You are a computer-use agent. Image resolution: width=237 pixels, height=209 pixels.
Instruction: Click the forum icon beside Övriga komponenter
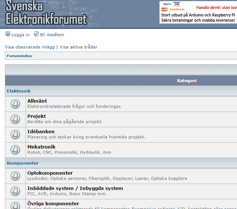pyautogui.click(x=15, y=206)
